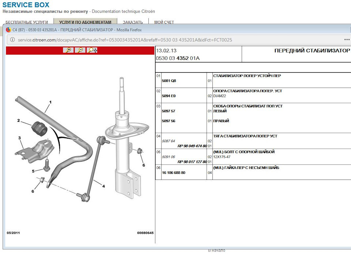Viewport: 351px width, 255px height.
Task: Click the zoom in magnifier icon
Action: click(x=68, y=50)
